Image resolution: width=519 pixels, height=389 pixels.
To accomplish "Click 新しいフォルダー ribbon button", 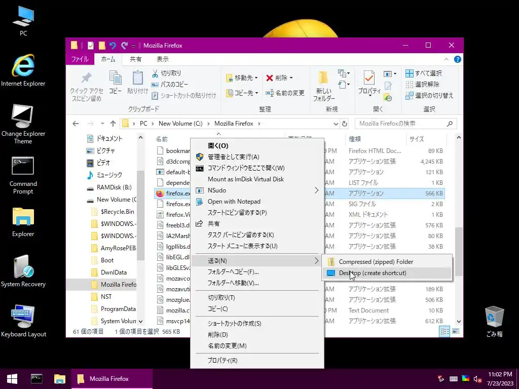I will pos(324,86).
